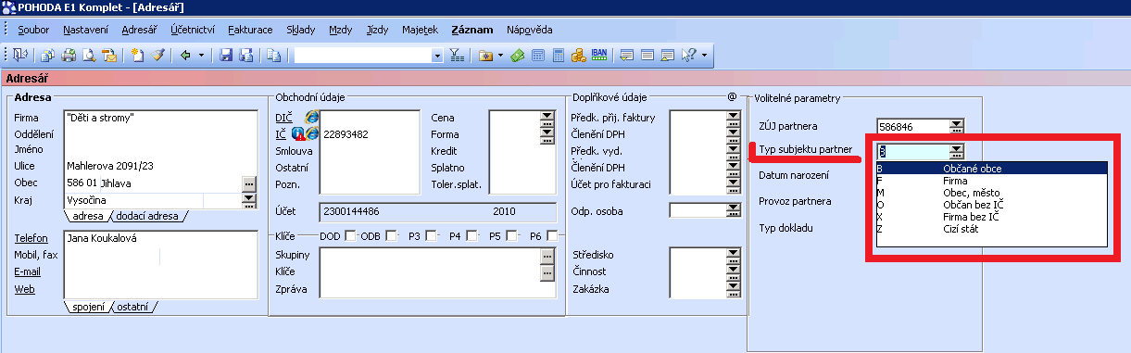Click the Telefon label link
This screenshot has width=1131, height=353.
pyautogui.click(x=31, y=238)
